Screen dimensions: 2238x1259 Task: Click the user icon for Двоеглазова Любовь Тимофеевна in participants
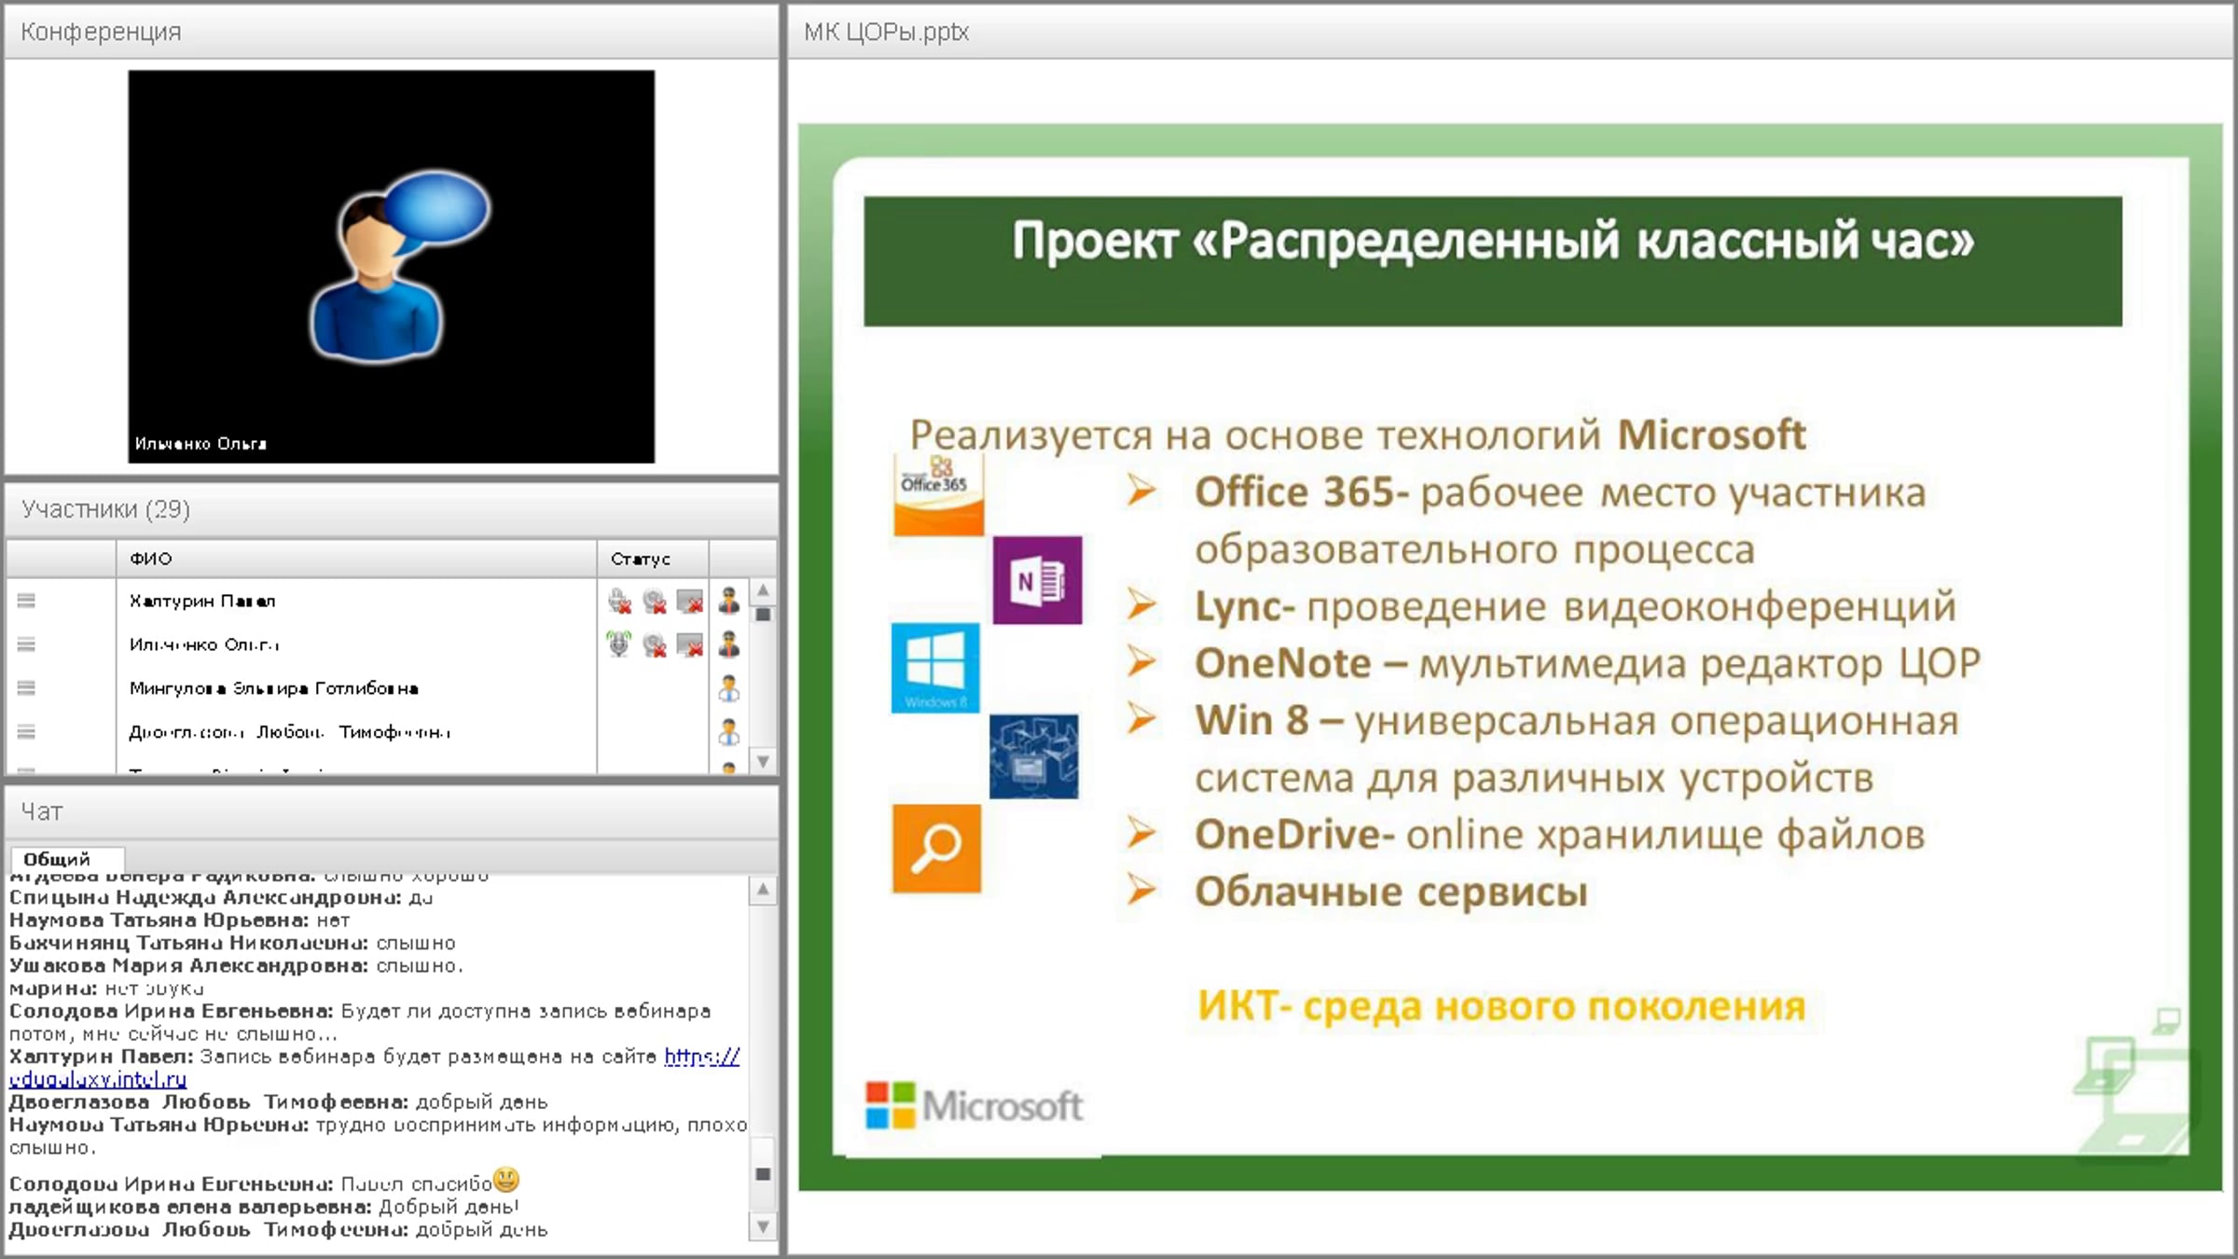click(729, 732)
